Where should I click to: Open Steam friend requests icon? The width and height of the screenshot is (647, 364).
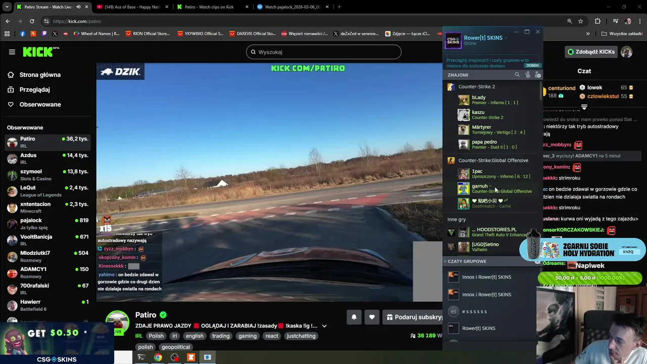pyautogui.click(x=528, y=75)
